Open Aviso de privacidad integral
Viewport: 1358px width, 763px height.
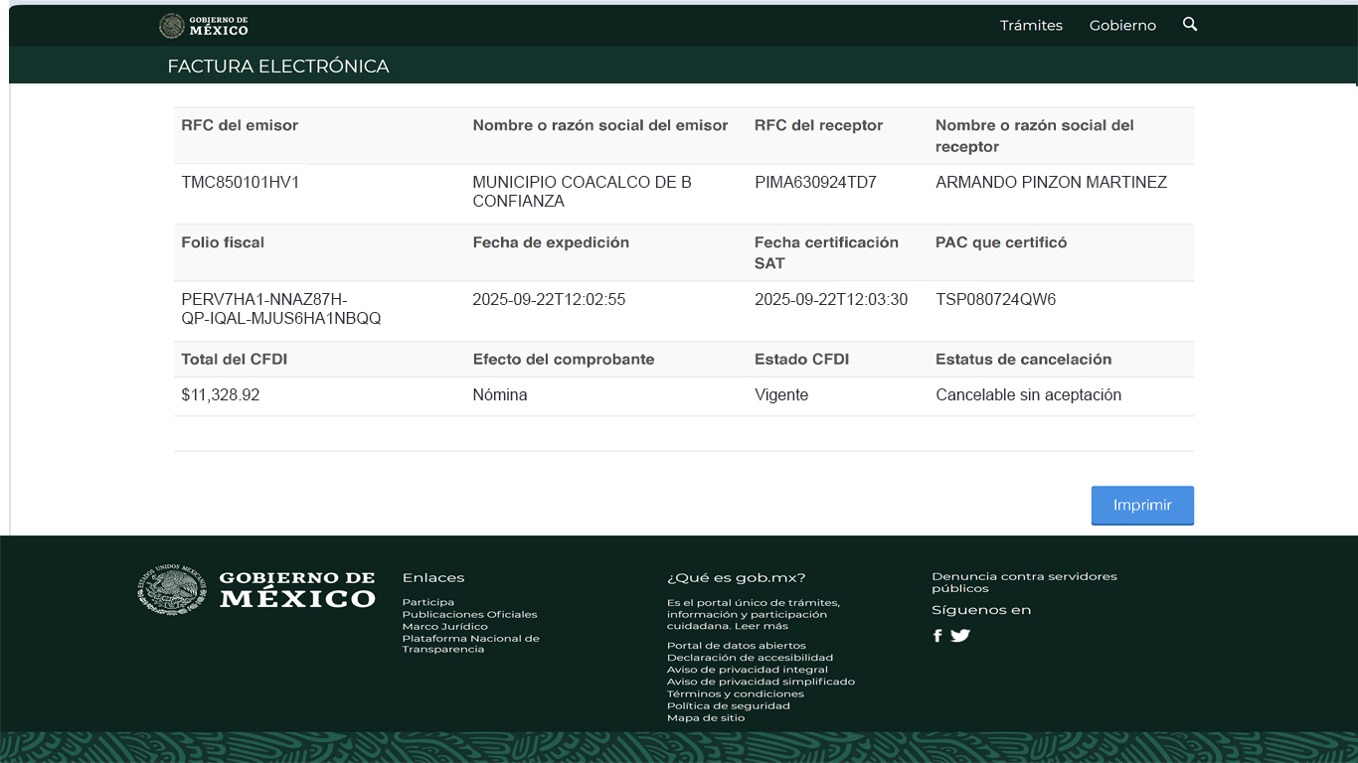tap(747, 670)
